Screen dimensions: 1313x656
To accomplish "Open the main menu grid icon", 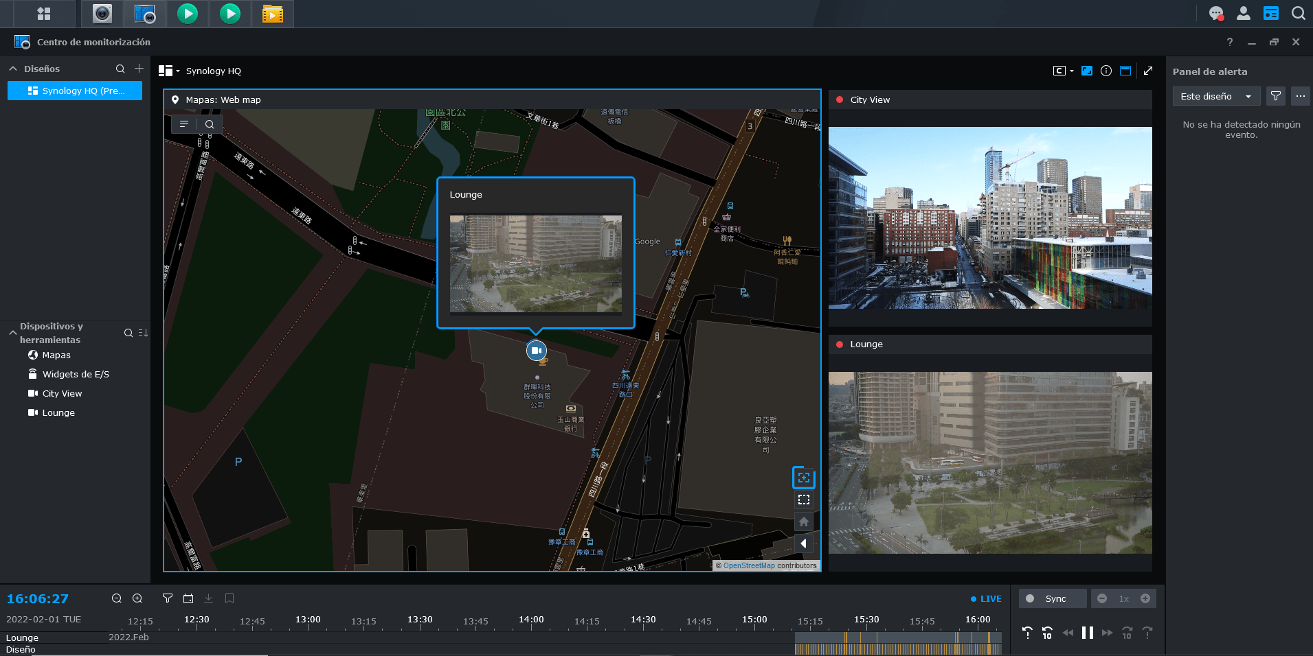I will (x=44, y=14).
